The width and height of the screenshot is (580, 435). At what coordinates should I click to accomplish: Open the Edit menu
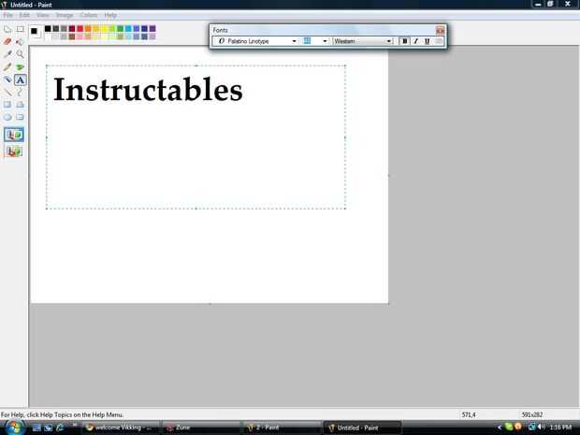pos(24,15)
